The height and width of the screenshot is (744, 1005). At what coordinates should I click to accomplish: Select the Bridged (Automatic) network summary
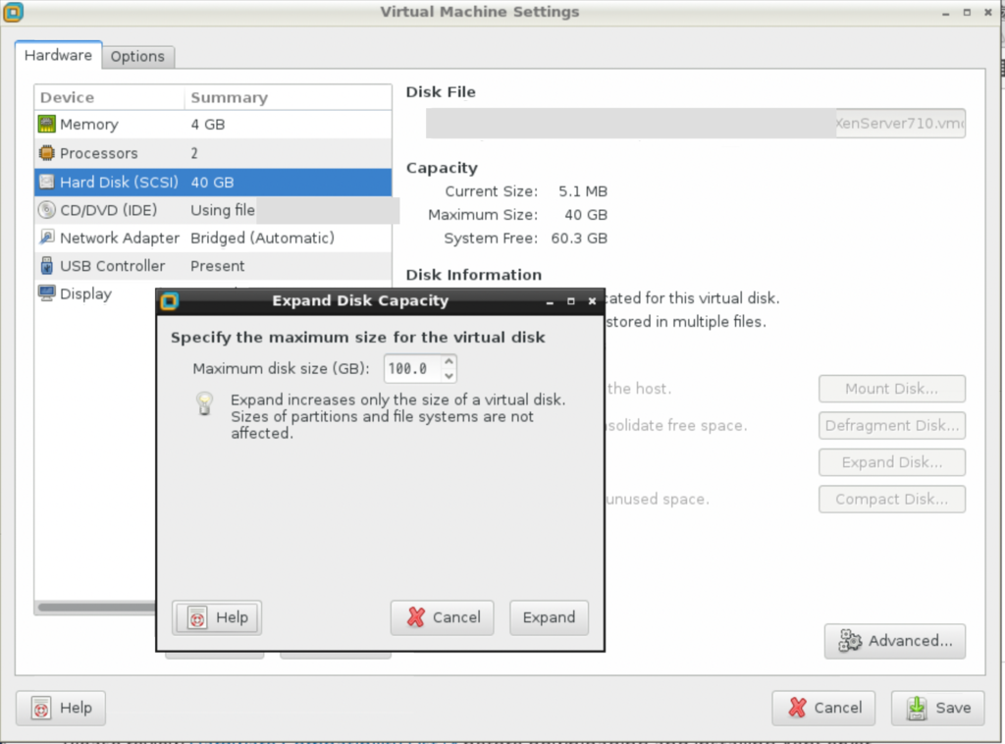click(x=262, y=238)
